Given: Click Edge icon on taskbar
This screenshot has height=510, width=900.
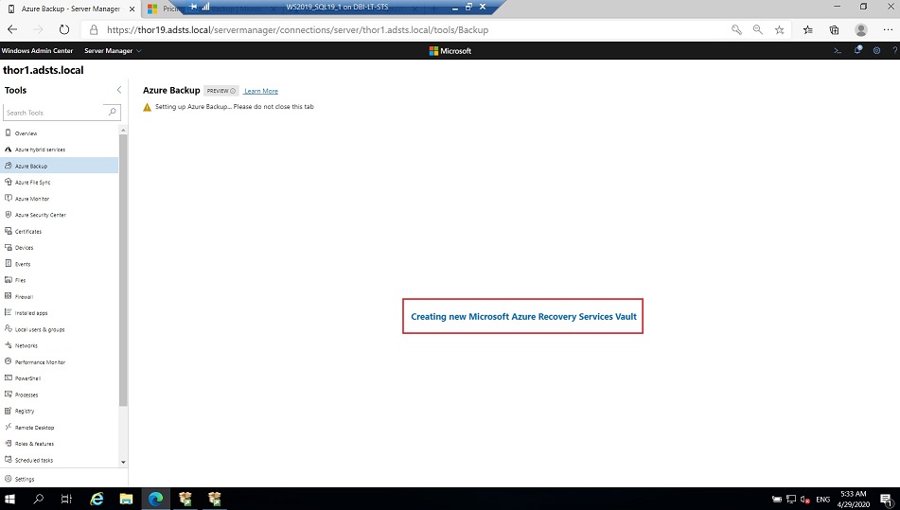Looking at the screenshot, I should click(x=155, y=499).
